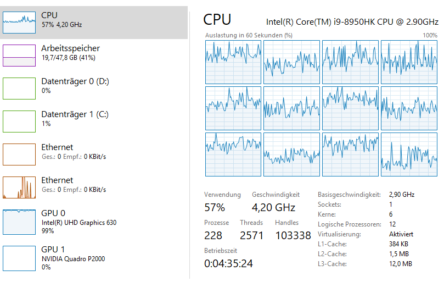Select third graph in the top processor row
The image size is (444, 287).
(350, 62)
